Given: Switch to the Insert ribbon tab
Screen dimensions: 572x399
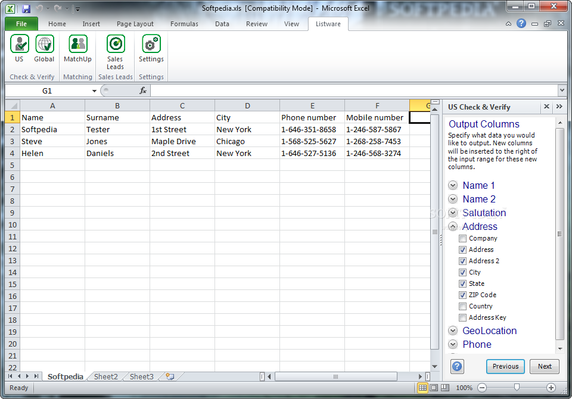Looking at the screenshot, I should pos(91,24).
